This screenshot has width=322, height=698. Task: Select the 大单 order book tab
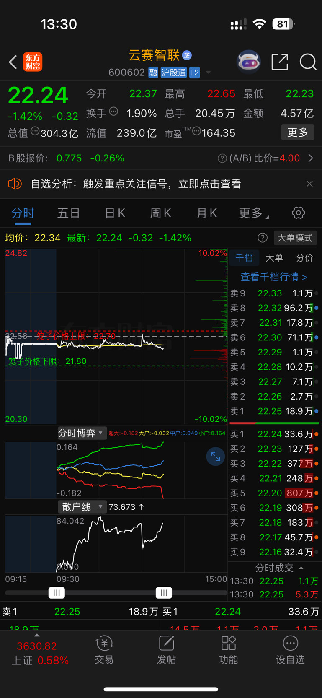click(274, 258)
